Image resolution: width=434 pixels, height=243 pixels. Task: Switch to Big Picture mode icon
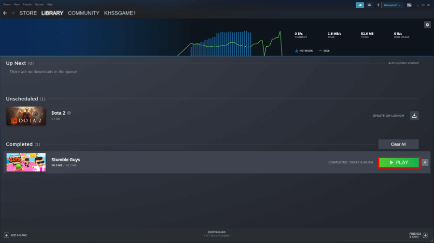[x=409, y=5]
